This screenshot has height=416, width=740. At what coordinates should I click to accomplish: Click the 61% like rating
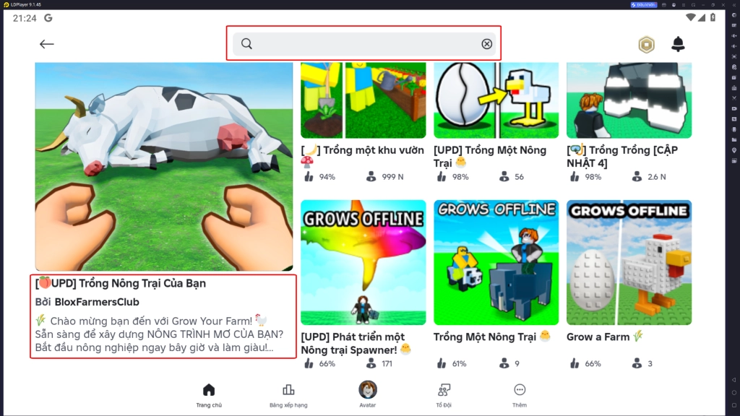(x=452, y=364)
